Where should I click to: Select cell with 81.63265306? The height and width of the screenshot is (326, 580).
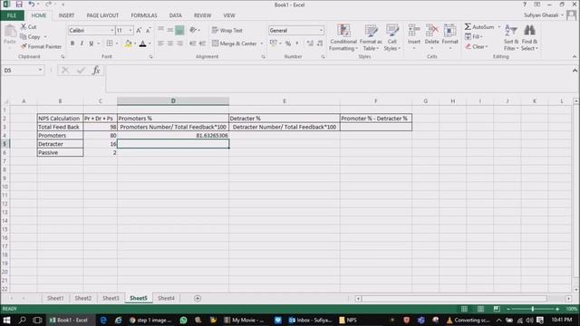173,136
